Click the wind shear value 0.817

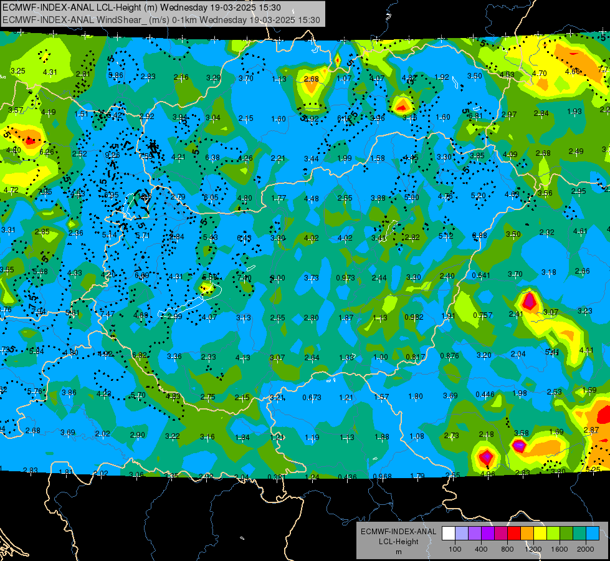click(415, 357)
